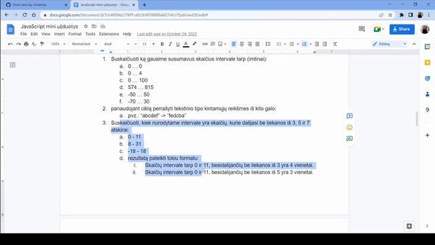Suggest edits from the margin icon
This screenshot has width=435, height=245.
tap(349, 139)
